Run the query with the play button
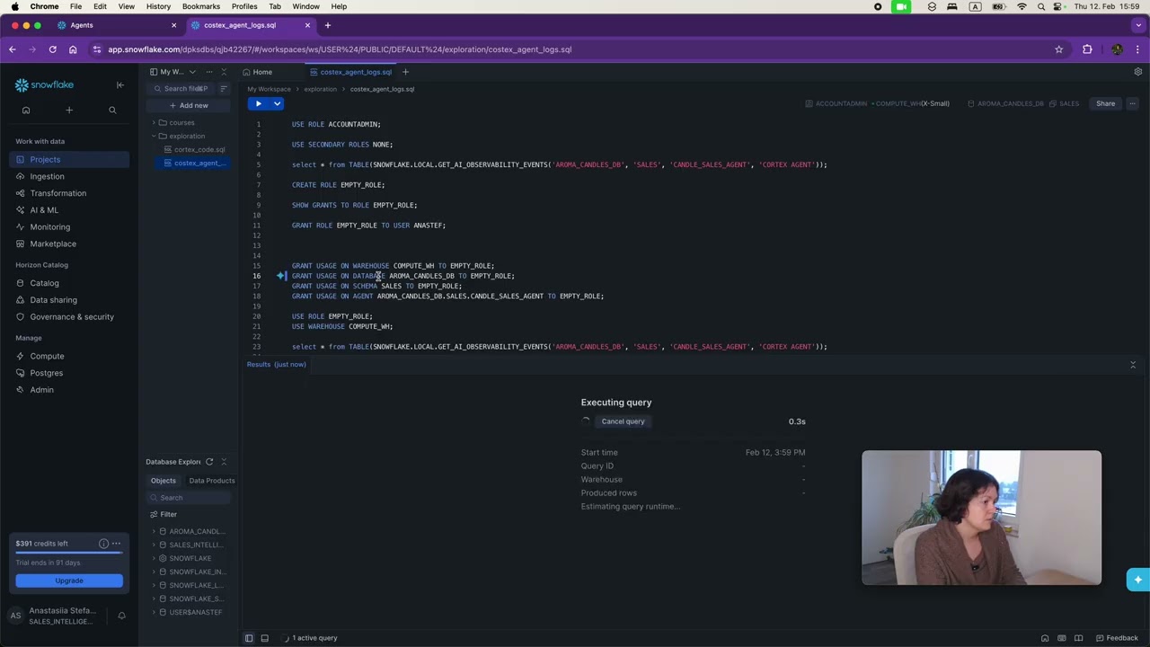Image resolution: width=1150 pixels, height=647 pixels. (259, 103)
